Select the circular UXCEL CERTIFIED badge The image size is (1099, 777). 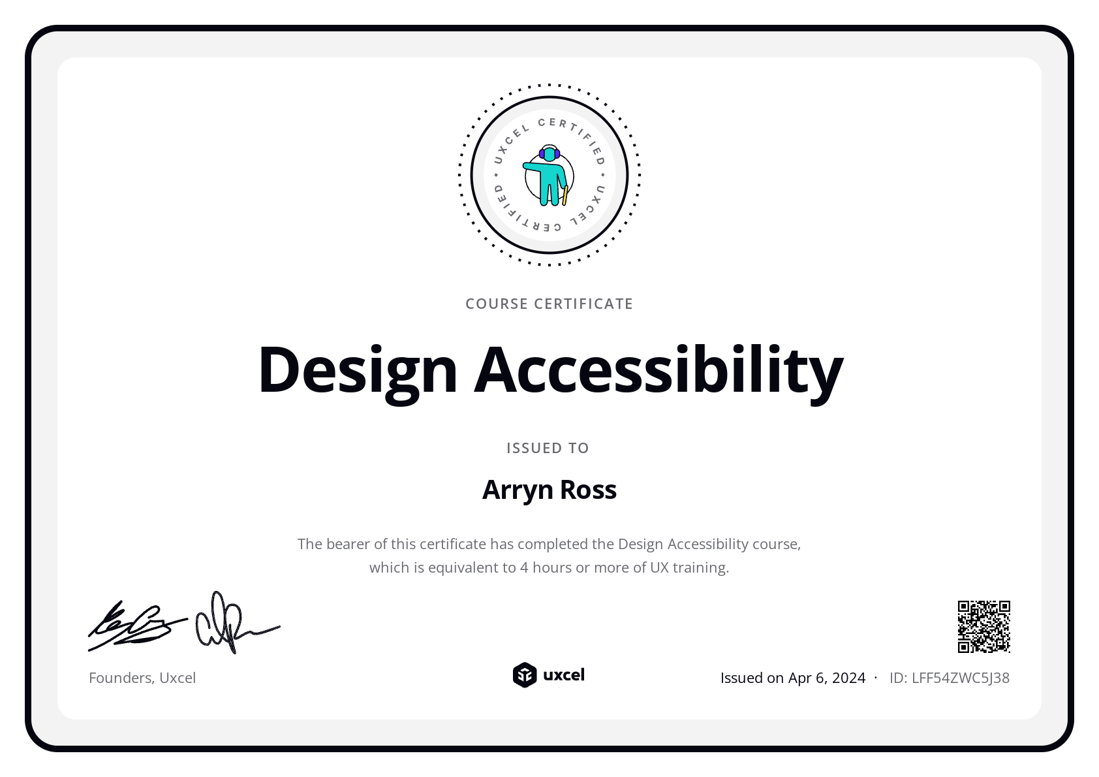pyautogui.click(x=549, y=174)
